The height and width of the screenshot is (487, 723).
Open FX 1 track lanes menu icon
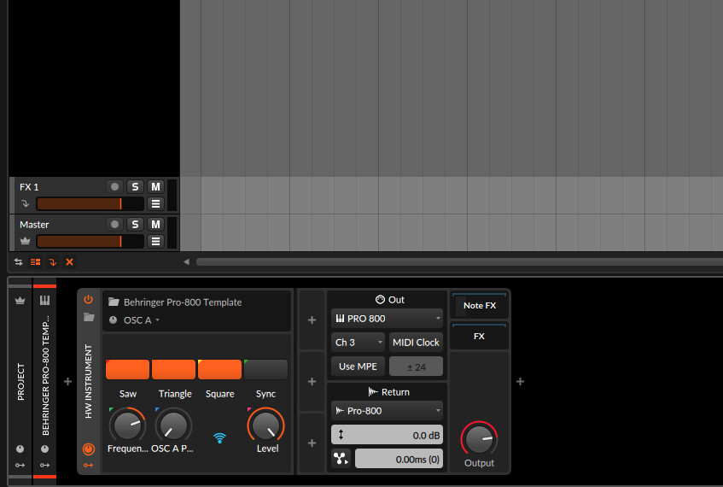[x=156, y=203]
